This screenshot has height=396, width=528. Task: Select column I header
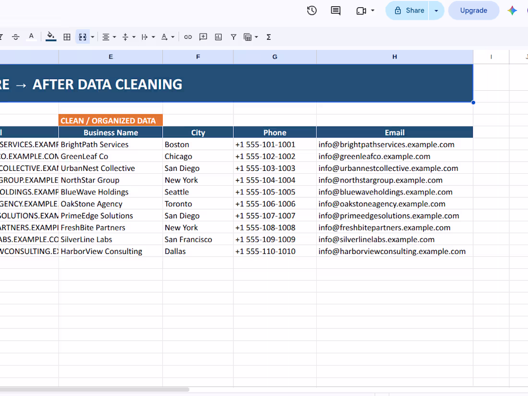tap(491, 57)
